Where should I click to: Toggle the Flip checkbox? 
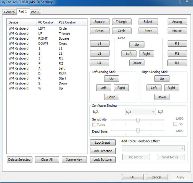coord(175,124)
